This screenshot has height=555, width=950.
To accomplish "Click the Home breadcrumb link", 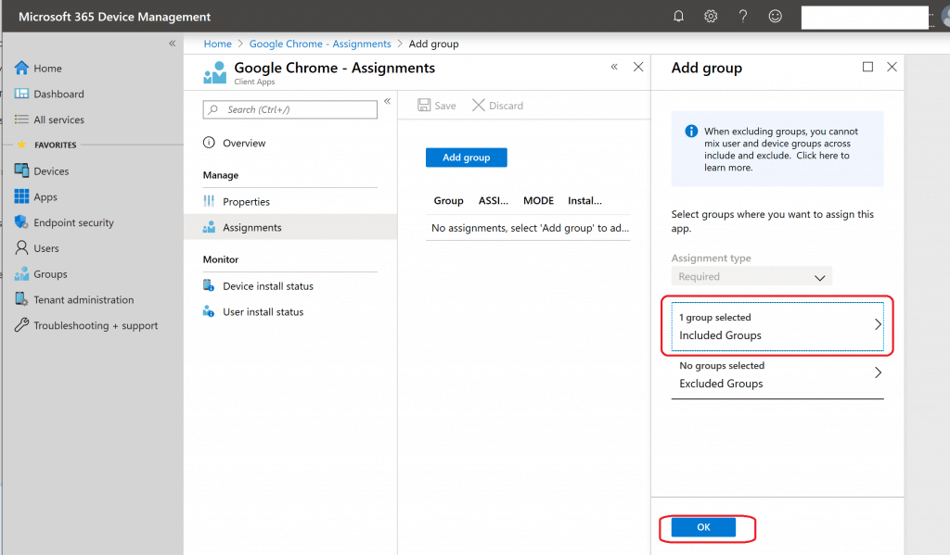I will tap(218, 44).
